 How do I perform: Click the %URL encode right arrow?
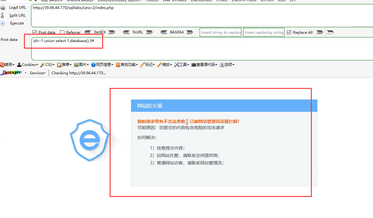pos(149,32)
